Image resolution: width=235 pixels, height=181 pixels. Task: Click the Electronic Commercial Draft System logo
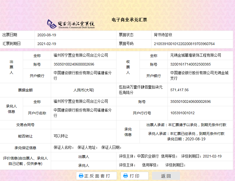coord(71,24)
